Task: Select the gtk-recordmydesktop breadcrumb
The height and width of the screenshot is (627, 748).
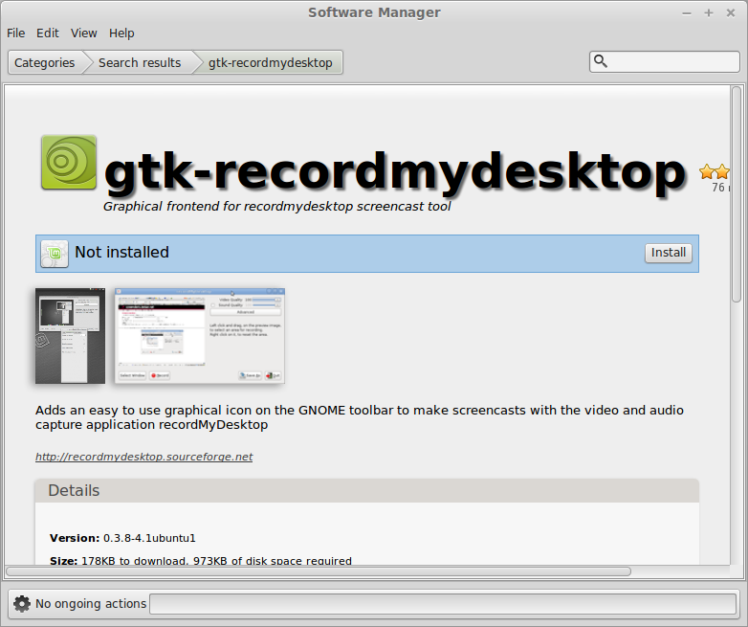Action: 271,62
